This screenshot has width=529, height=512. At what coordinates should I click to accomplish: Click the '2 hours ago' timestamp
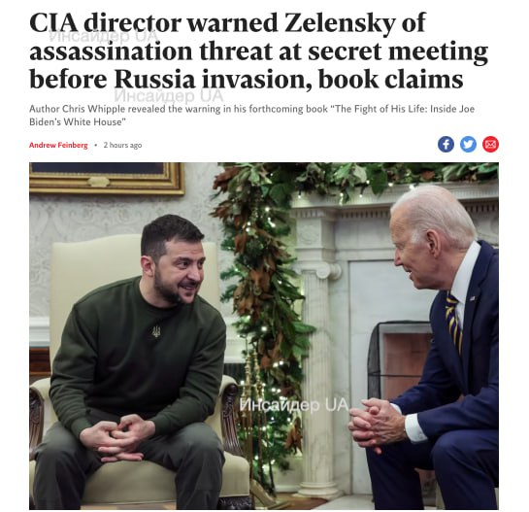click(122, 145)
